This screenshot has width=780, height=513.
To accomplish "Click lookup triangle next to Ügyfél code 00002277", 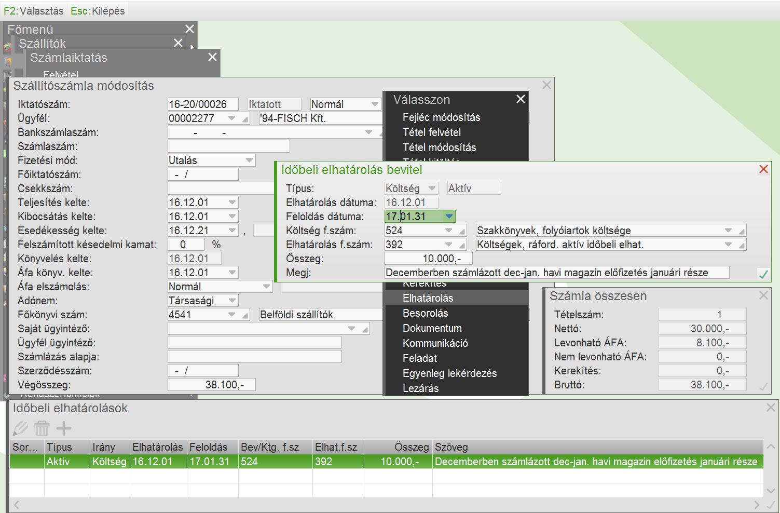I will tap(245, 119).
